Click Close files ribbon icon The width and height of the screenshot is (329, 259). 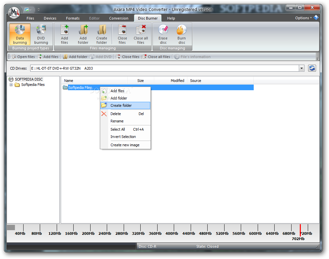(x=122, y=34)
